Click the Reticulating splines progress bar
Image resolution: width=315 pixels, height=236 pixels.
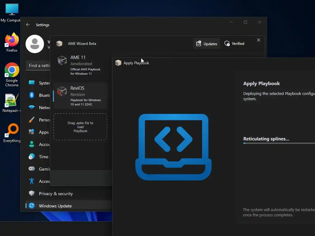279,143
